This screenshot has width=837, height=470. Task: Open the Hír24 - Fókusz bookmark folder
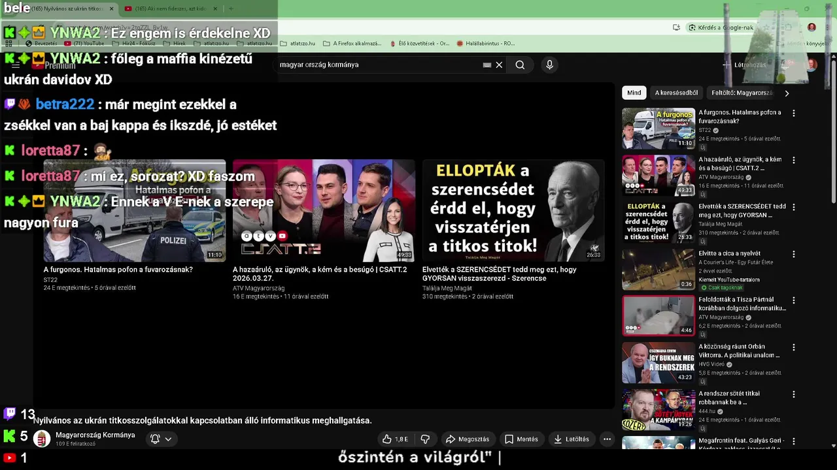(x=133, y=43)
